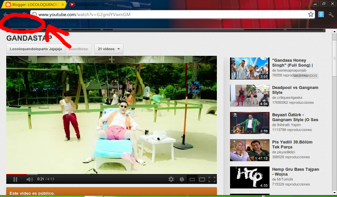The image size is (337, 197).
Task: Click 'de tseriesapnapunjab' uploader text
Action: pos(289,70)
